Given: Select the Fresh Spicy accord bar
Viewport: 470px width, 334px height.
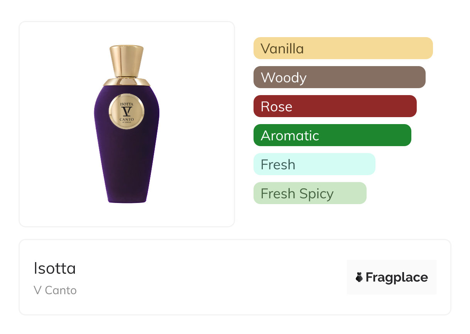Looking at the screenshot, I should click(310, 193).
